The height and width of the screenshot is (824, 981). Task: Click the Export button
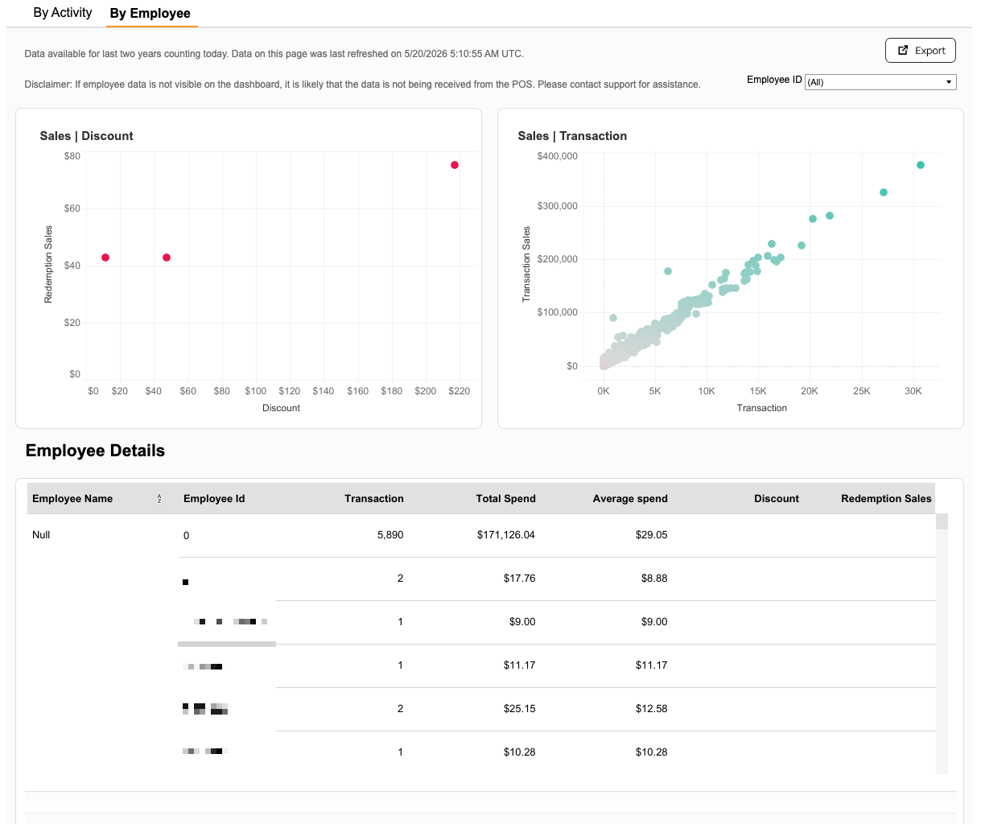[921, 50]
